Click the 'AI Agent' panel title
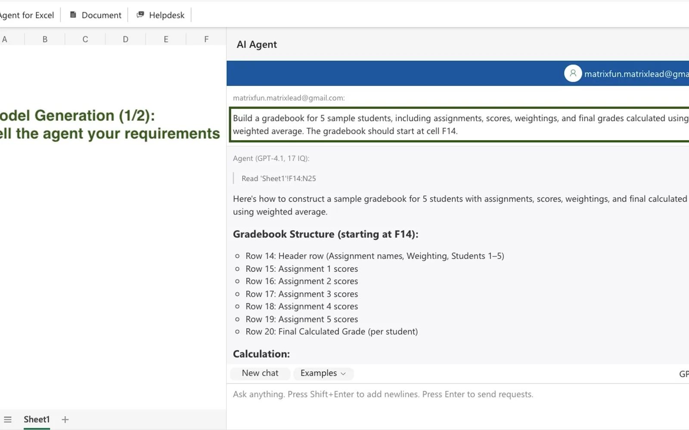The image size is (689, 430). (257, 45)
